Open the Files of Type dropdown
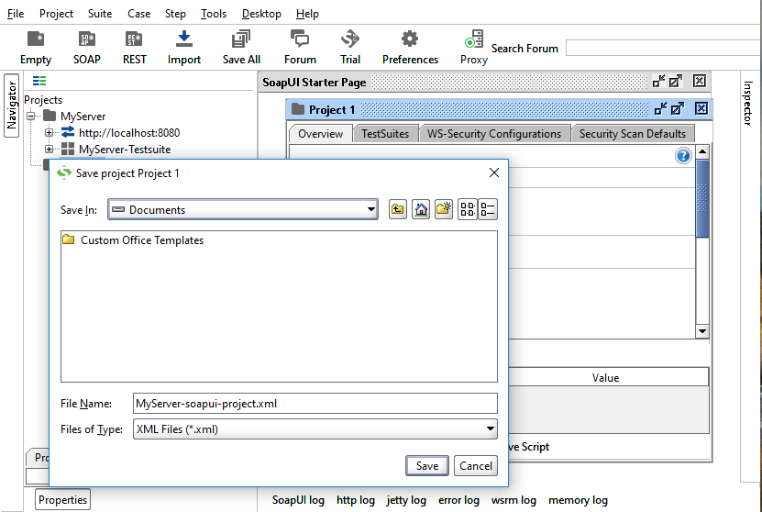Image resolution: width=762 pixels, height=512 pixels. (315, 429)
